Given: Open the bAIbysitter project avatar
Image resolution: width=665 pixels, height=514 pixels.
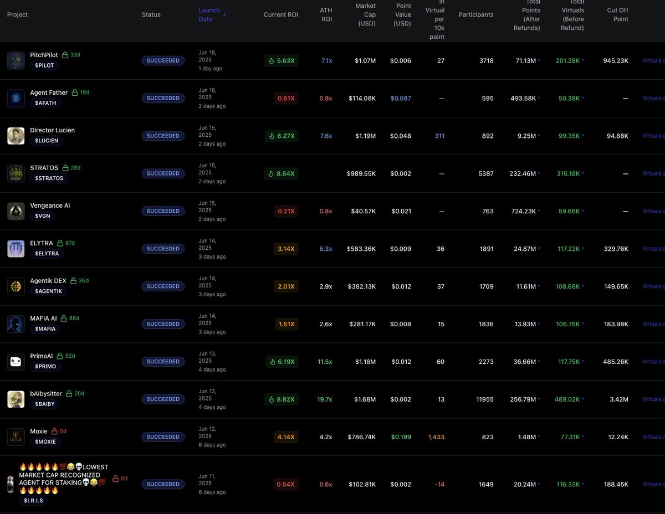Looking at the screenshot, I should (16, 399).
